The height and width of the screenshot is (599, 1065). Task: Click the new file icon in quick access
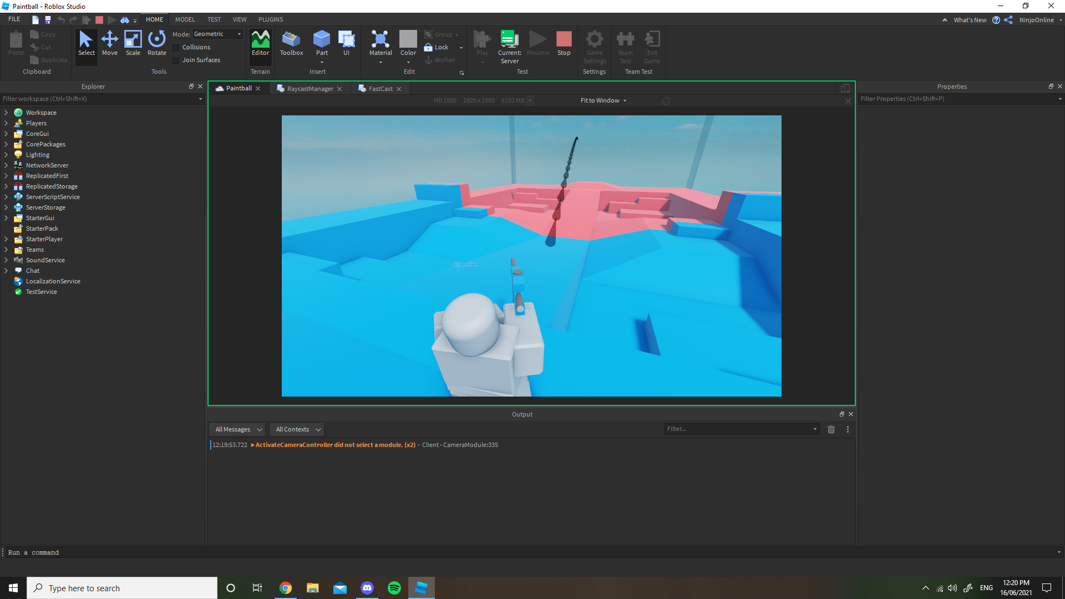[35, 20]
